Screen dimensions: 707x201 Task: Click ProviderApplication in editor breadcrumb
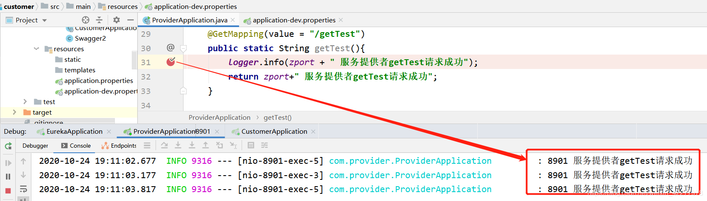coord(220,117)
